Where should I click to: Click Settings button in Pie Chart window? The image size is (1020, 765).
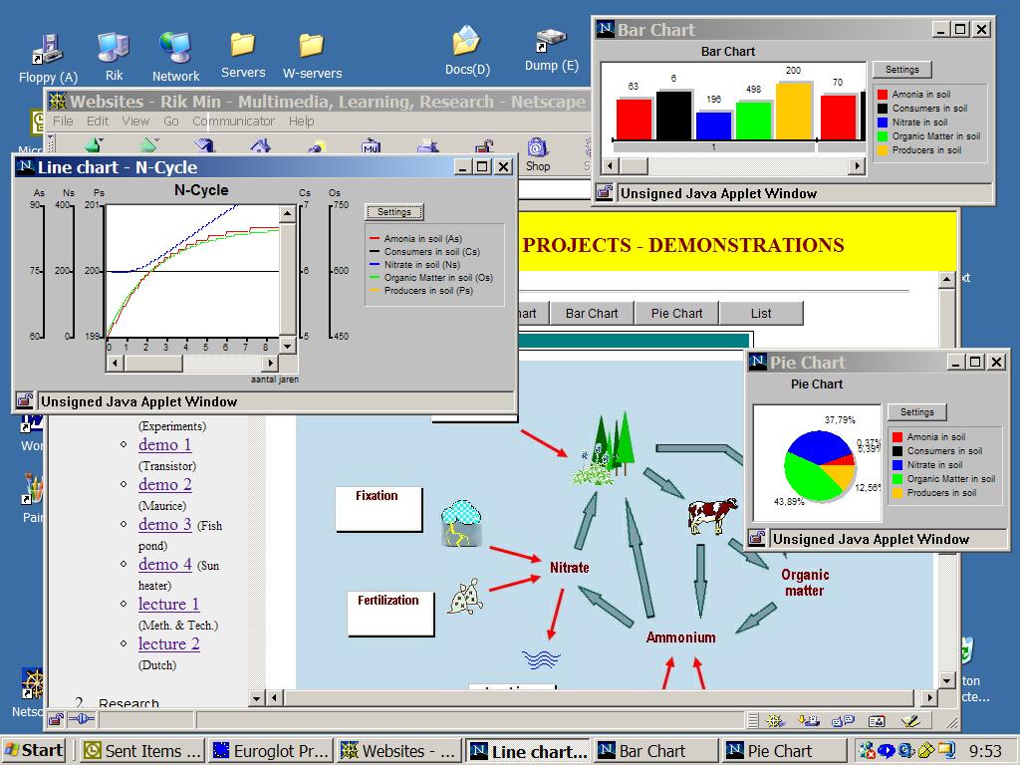pyautogui.click(x=917, y=411)
